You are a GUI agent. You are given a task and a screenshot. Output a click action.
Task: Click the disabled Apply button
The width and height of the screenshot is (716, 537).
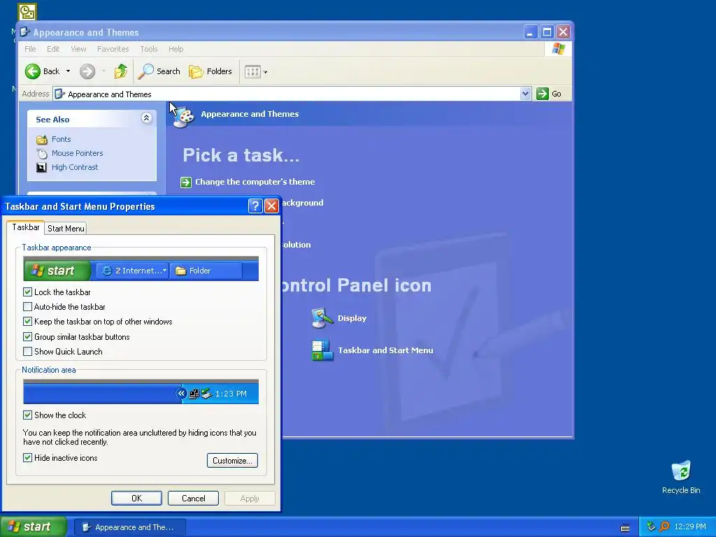pyautogui.click(x=250, y=498)
